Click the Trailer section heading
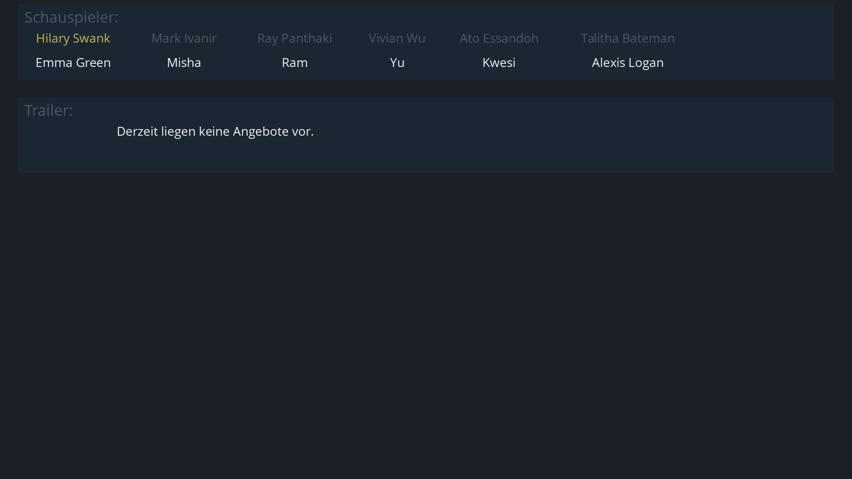Viewport: 852px width, 479px height. coord(48,110)
